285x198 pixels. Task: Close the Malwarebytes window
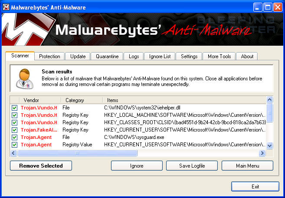click(x=278, y=7)
